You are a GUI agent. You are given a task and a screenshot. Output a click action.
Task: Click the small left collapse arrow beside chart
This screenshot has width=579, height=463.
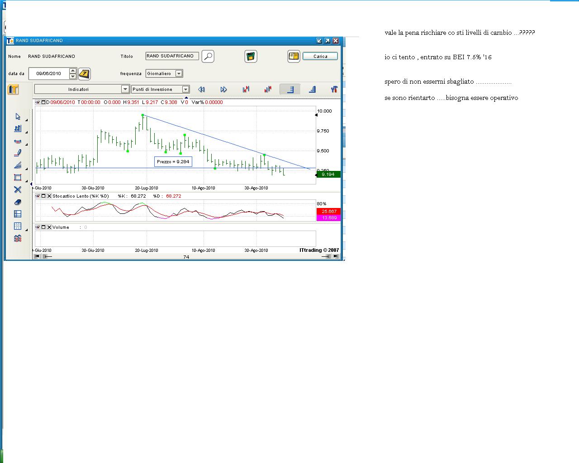pos(31,184)
